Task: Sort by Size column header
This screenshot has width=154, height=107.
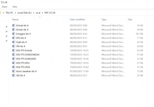Action: 130,20
